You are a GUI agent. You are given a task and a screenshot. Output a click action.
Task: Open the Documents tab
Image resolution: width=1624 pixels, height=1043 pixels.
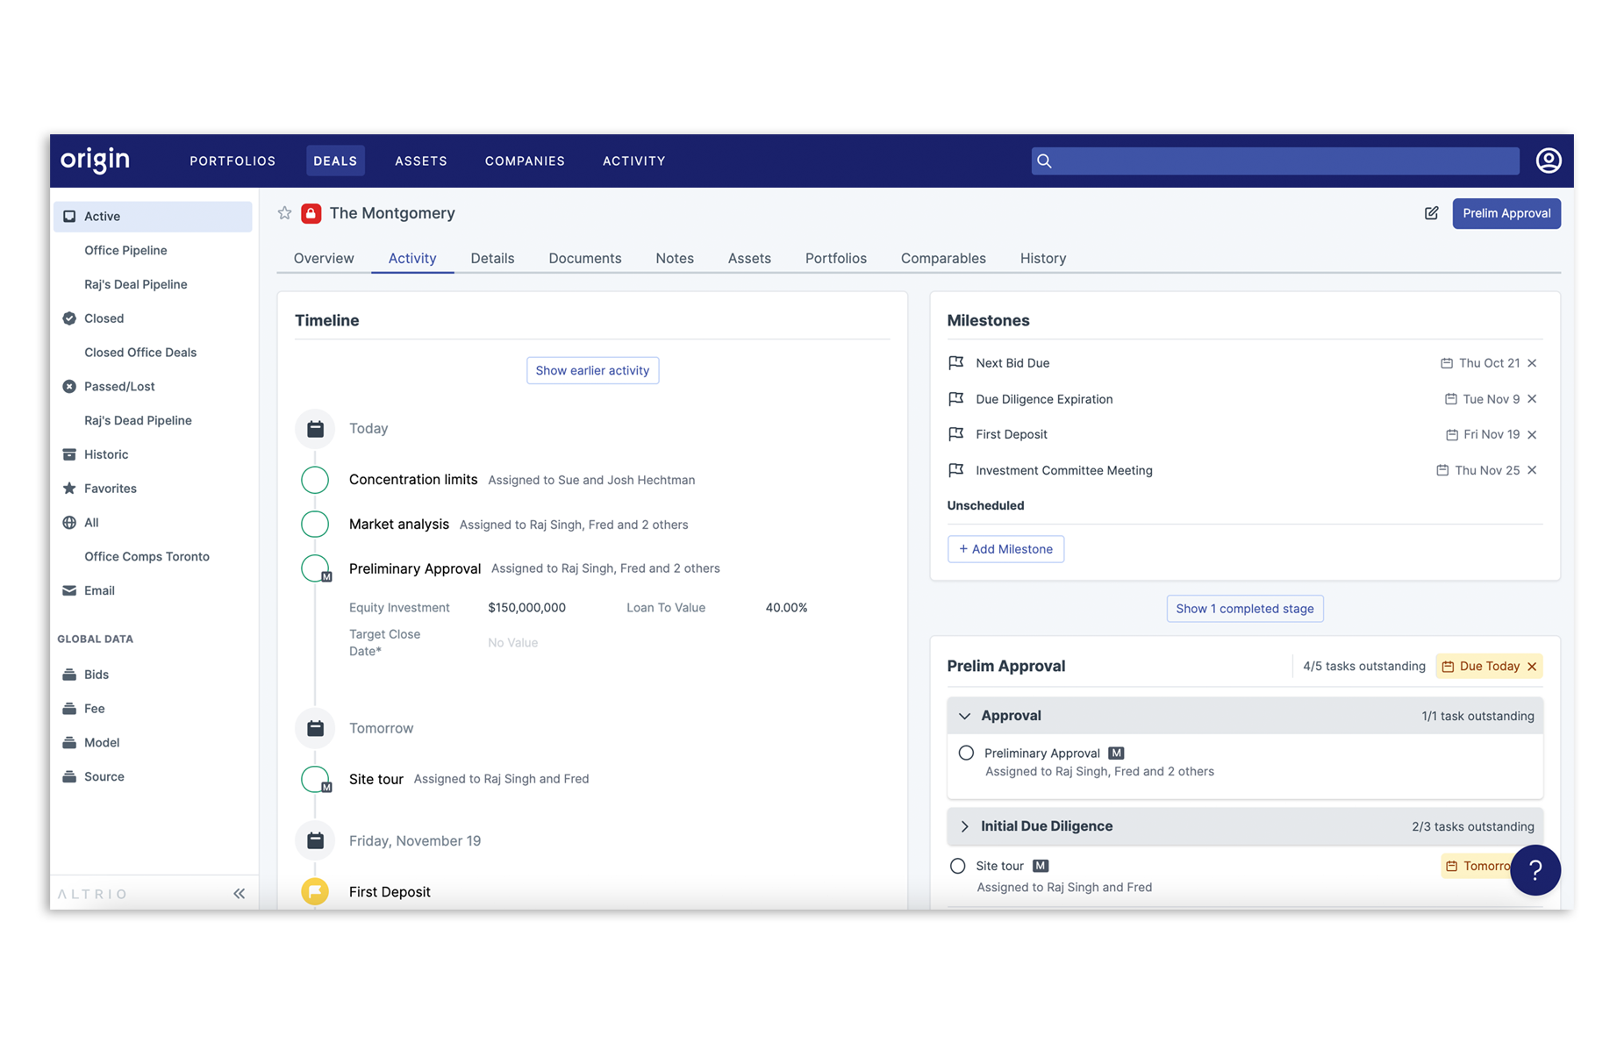coord(585,258)
